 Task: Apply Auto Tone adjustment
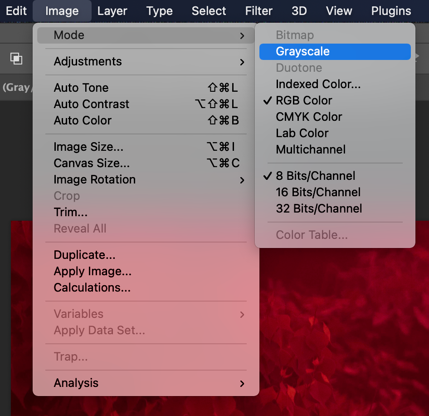pos(81,88)
